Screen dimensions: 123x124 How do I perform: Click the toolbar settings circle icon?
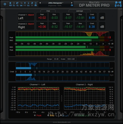coord(35,6)
